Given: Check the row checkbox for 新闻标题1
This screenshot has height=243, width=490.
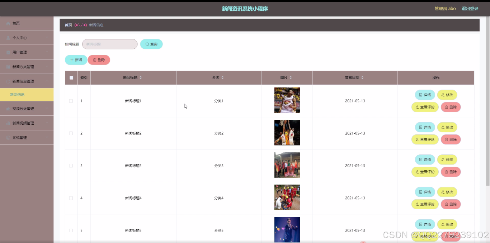Looking at the screenshot, I should click(71, 101).
